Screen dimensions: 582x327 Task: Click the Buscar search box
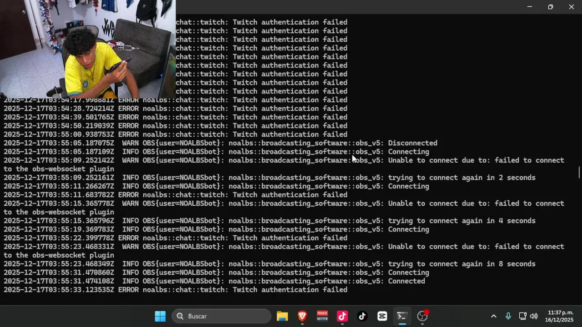(221, 316)
